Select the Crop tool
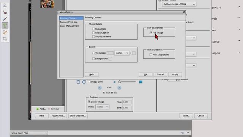Image resolution: width=243 pixels, height=137 pixels. (x=5, y=39)
